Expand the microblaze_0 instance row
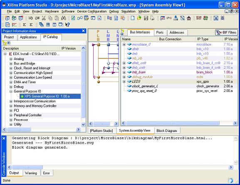 [124, 44]
